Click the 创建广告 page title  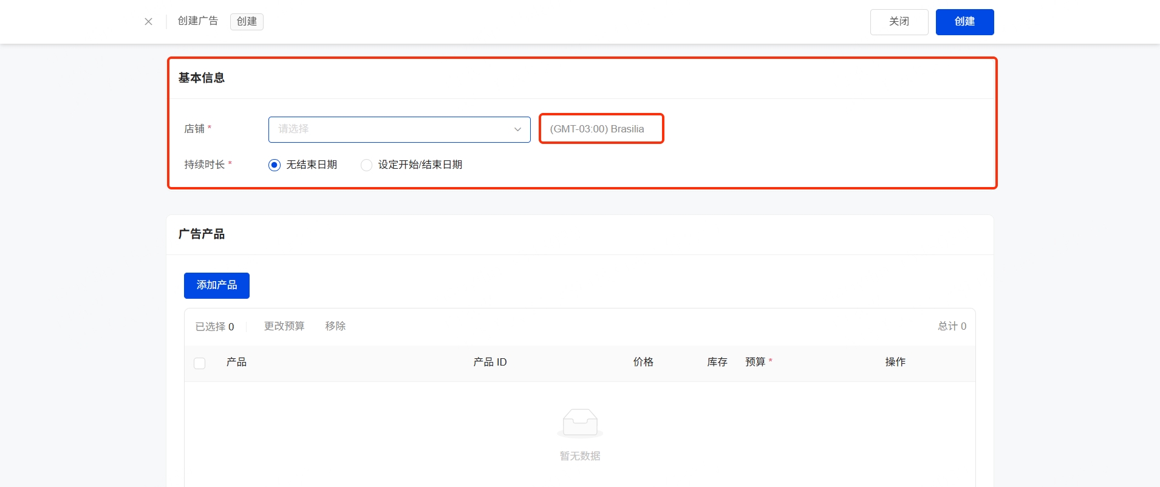coord(198,21)
